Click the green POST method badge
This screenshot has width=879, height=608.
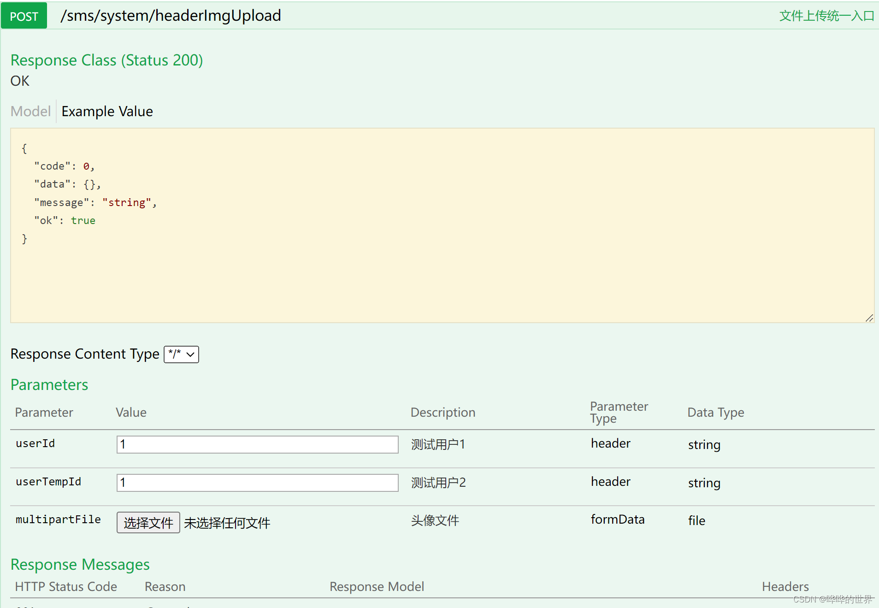point(24,16)
